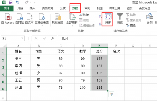Click 重新应用 reapply filter
157x101 pixels.
(x=133, y=20)
